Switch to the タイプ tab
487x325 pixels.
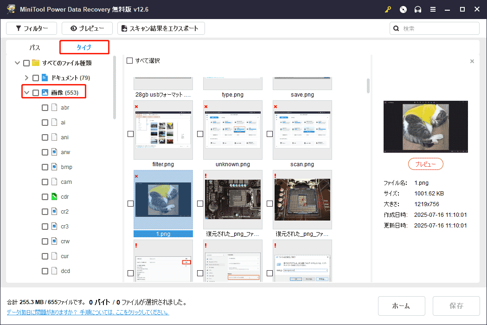(x=84, y=47)
